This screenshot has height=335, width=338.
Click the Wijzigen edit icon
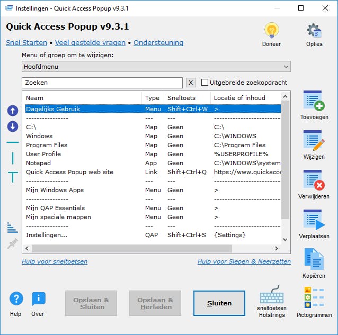point(314,140)
